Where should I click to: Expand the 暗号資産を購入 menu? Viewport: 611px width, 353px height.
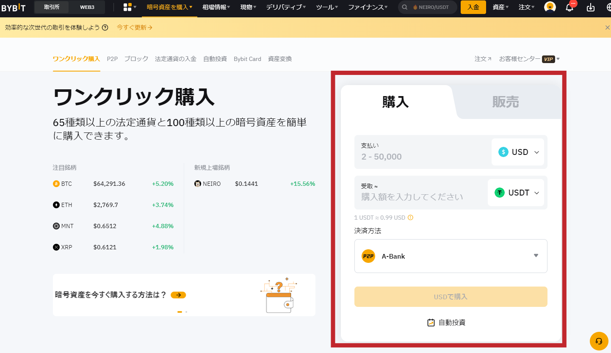169,7
